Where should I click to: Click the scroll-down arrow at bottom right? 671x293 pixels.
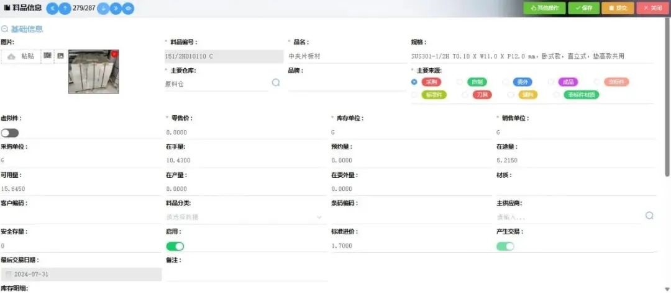tap(667, 289)
